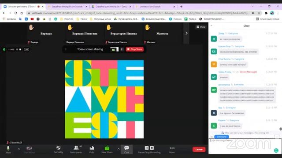
Task: Stop recording via top-left REC indicator
Action: 20,50
